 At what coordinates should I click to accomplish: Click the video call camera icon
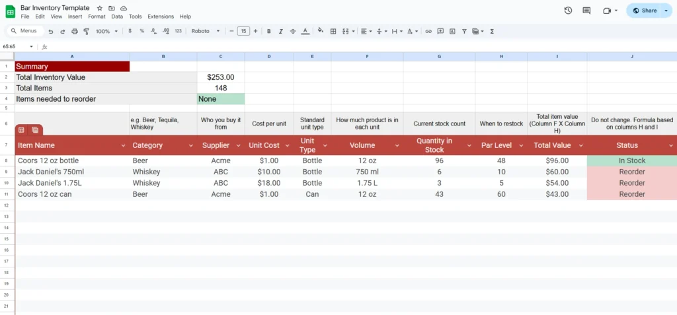click(x=607, y=11)
